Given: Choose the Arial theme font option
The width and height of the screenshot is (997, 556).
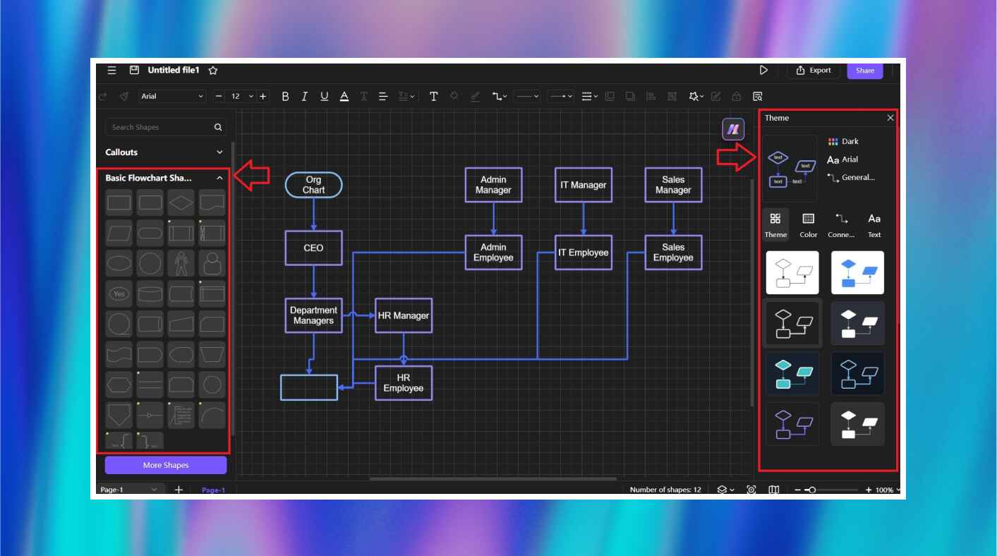Looking at the screenshot, I should pos(842,159).
